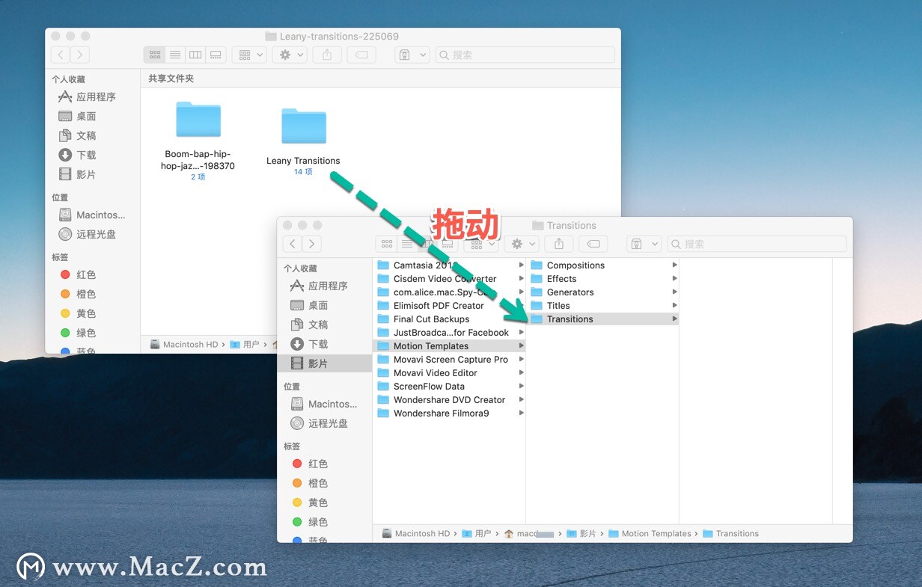The height and width of the screenshot is (587, 922).
Task: Expand Effects folder arrow
Action: [674, 279]
